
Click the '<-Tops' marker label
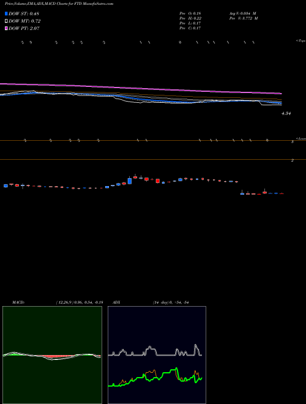pos(300,41)
